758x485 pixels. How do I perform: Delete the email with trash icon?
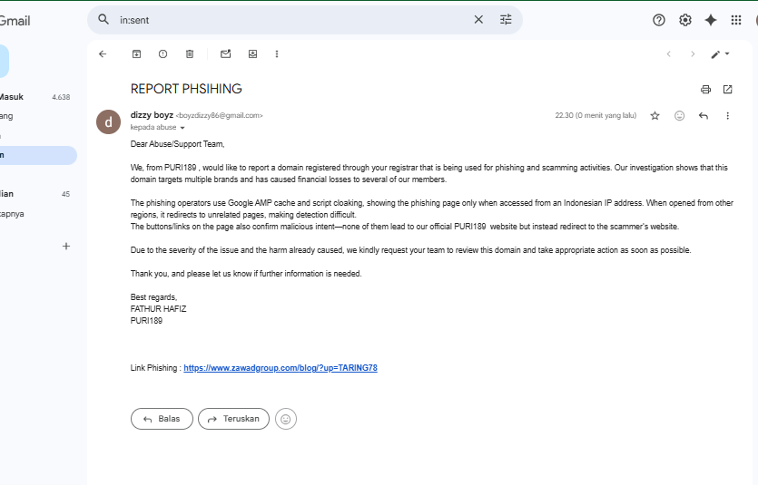click(190, 54)
